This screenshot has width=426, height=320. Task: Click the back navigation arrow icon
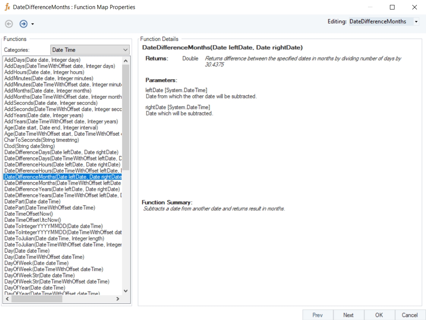[x=9, y=24]
